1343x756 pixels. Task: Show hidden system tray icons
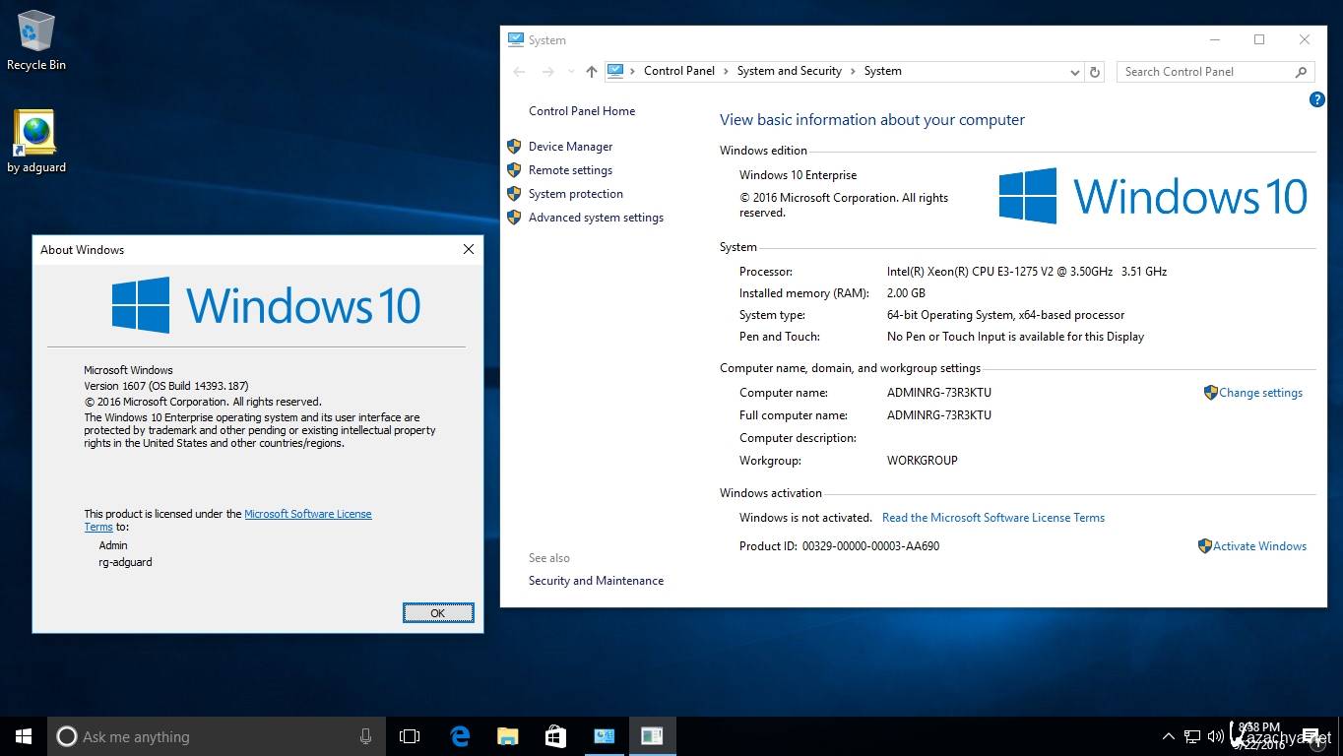click(x=1168, y=736)
